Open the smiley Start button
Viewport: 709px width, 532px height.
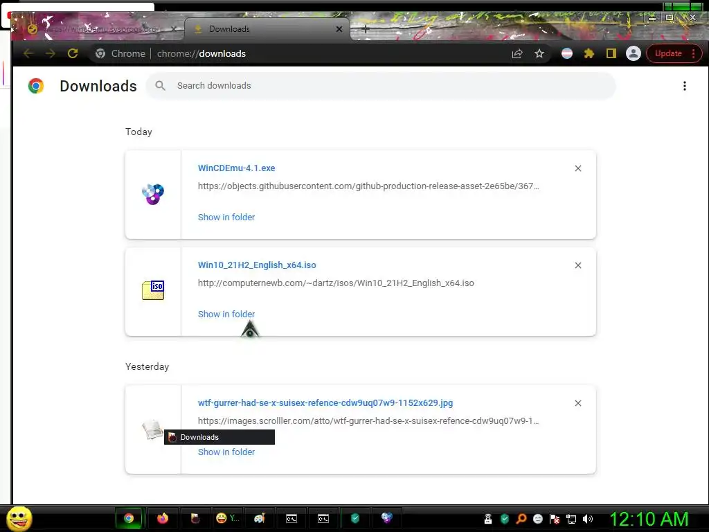19,518
